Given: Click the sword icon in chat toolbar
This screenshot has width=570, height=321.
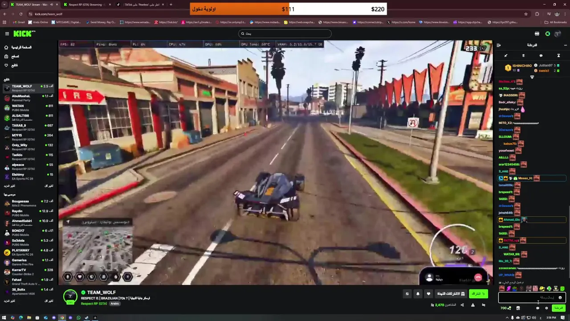Looking at the screenshot, I should tap(506, 56).
